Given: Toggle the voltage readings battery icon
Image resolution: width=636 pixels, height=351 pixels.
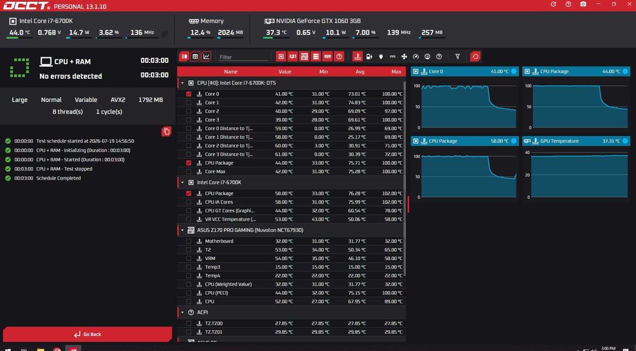Looking at the screenshot, I should (369, 57).
